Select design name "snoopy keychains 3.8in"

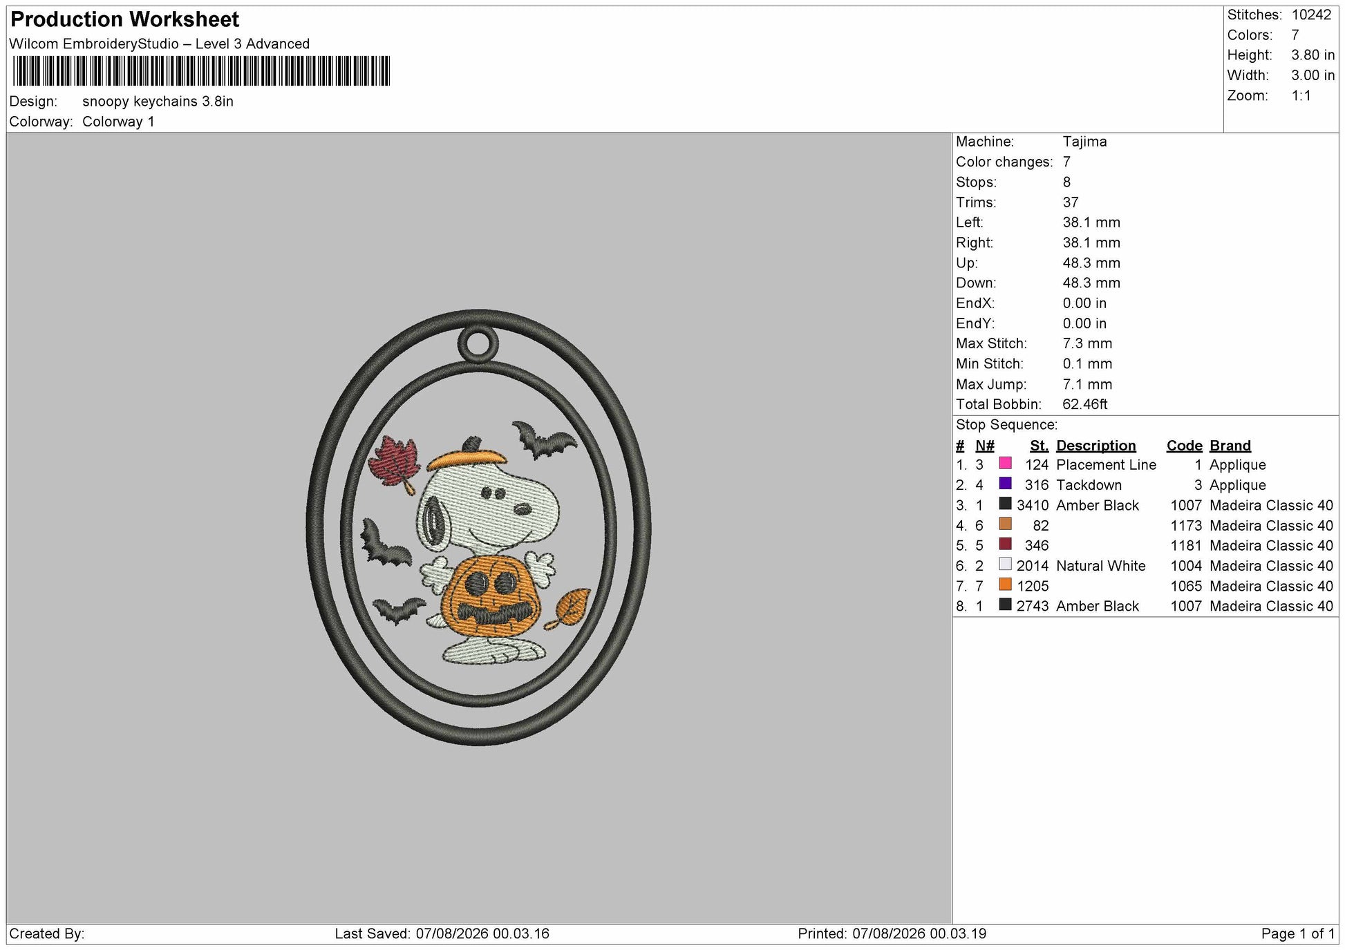[158, 102]
